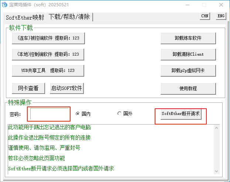Screen dimensions: 230x182
Task: Click 卸载清除Client button
Action: tap(188, 54)
